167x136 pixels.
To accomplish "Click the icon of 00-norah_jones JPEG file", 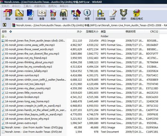I will pos(3,41).
